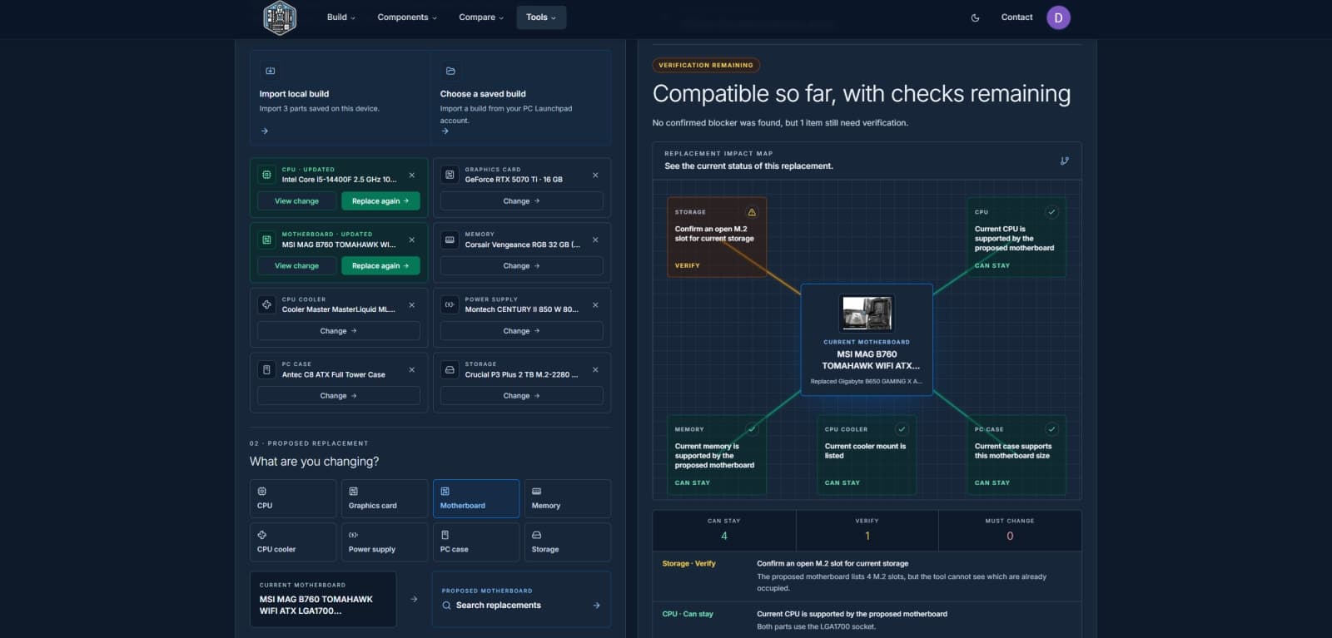
Task: Click Change for the storage
Action: click(522, 396)
